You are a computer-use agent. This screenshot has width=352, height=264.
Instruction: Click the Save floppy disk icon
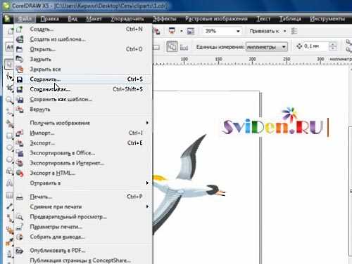[20, 79]
